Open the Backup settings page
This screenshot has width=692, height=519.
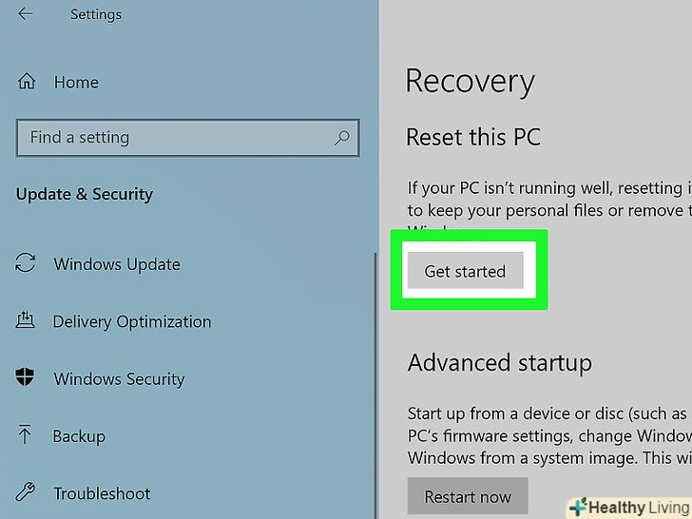pos(79,436)
